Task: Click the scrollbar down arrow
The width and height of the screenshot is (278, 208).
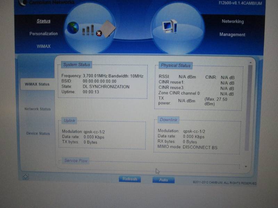Action: 246,166
